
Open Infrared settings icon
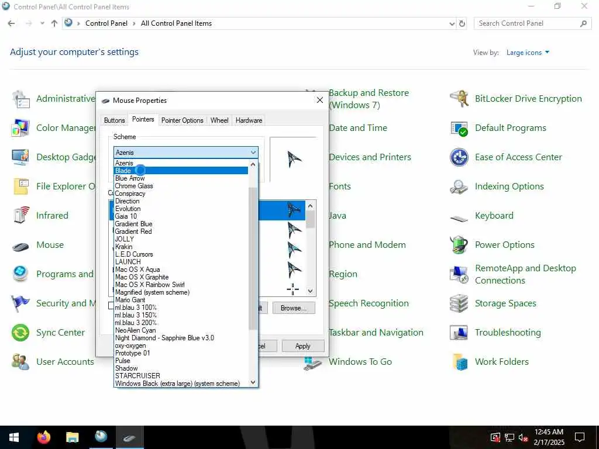[20, 215]
